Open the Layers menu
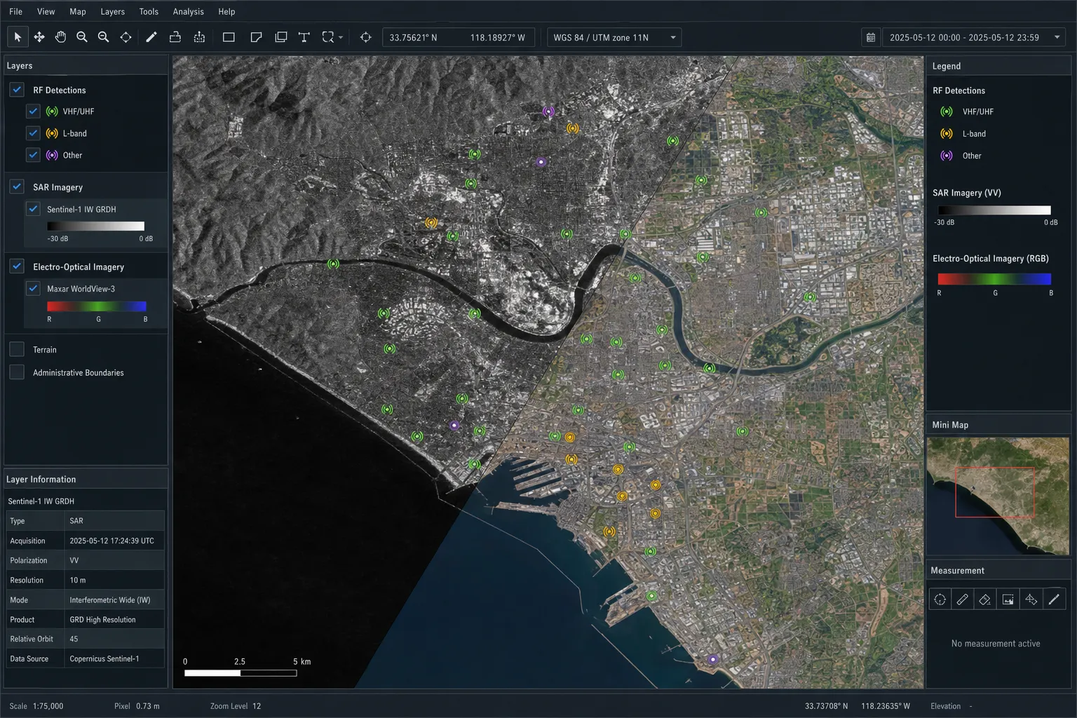 pyautogui.click(x=112, y=11)
